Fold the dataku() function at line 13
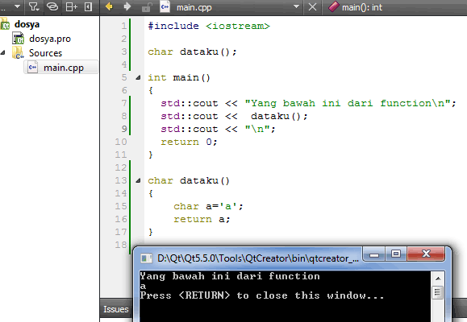 coord(138,181)
